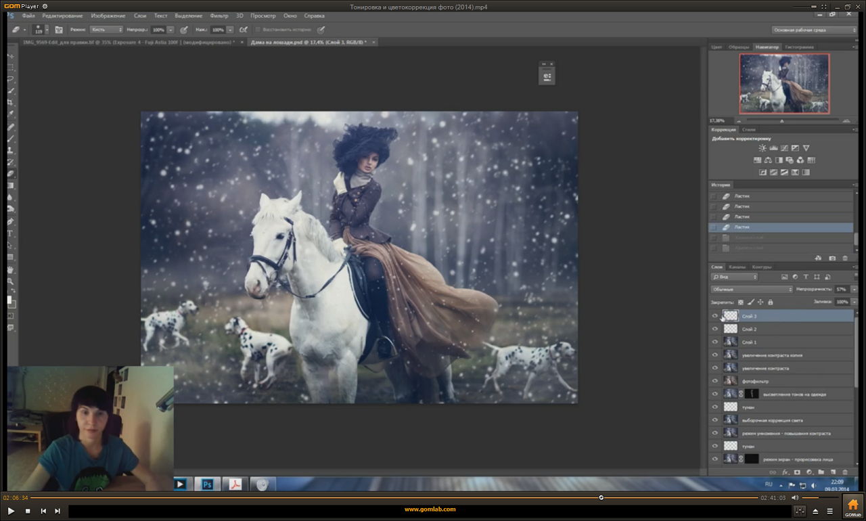The width and height of the screenshot is (866, 521).
Task: Open the blend mode dropdown Обычные
Action: coord(752,290)
